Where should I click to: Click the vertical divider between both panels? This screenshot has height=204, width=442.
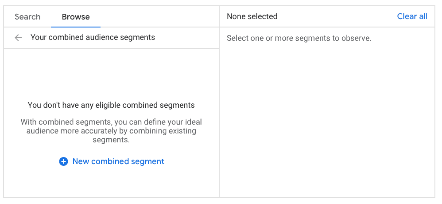point(219,111)
